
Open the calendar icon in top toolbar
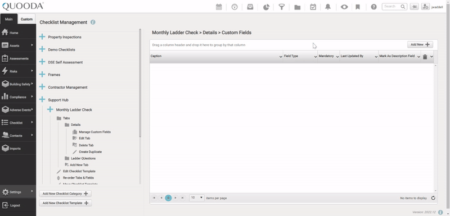click(x=219, y=7)
